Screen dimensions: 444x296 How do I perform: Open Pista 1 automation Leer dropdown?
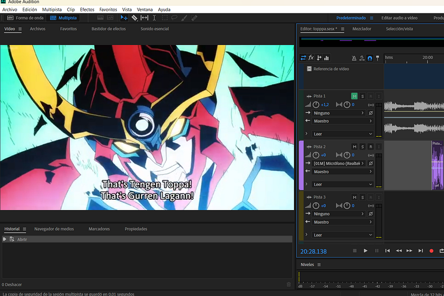click(x=342, y=134)
